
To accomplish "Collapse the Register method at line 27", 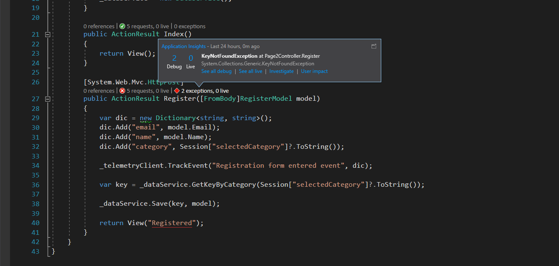I will click(x=48, y=99).
